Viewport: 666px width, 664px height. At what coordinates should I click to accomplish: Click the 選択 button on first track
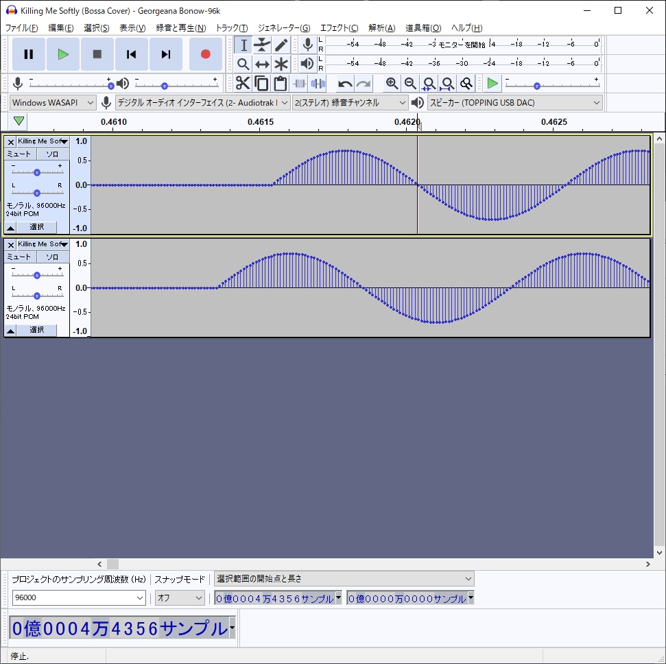click(x=36, y=227)
